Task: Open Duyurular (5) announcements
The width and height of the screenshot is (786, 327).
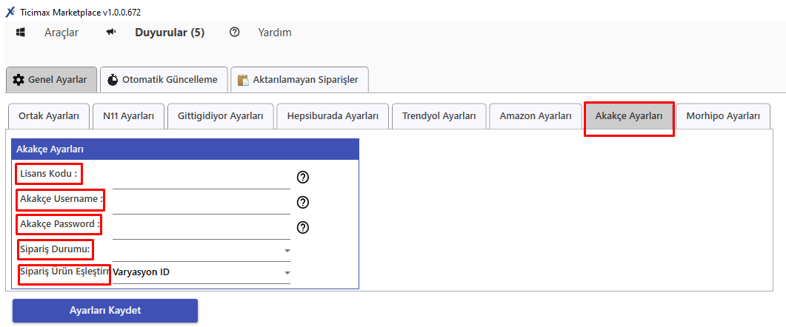Action: pyautogui.click(x=170, y=33)
